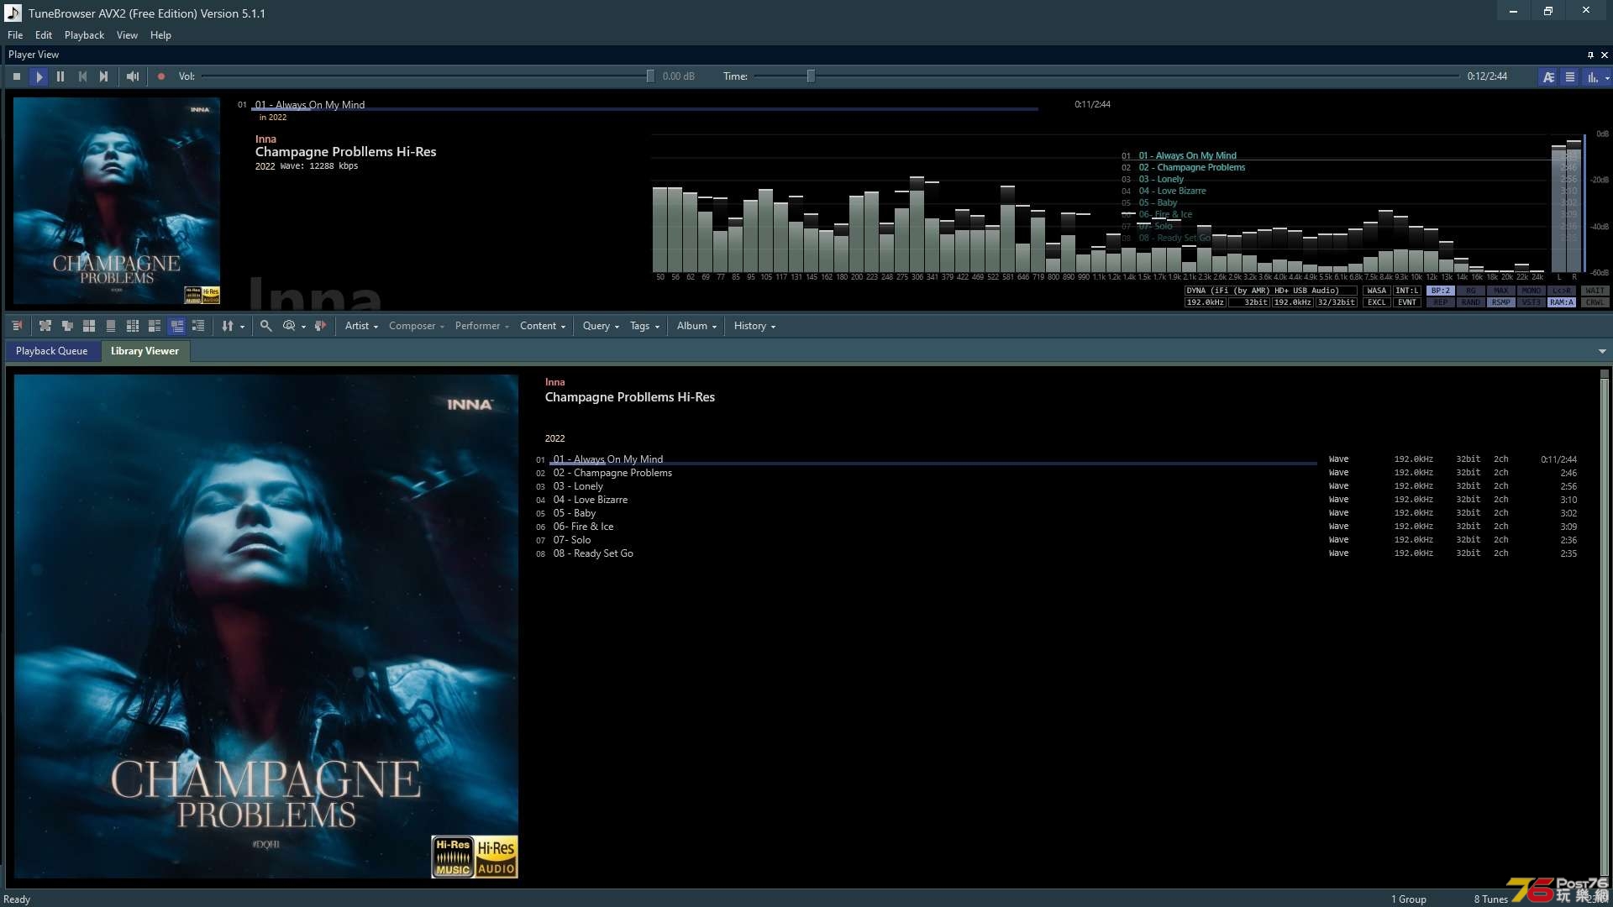Pause the current track

pos(60,76)
